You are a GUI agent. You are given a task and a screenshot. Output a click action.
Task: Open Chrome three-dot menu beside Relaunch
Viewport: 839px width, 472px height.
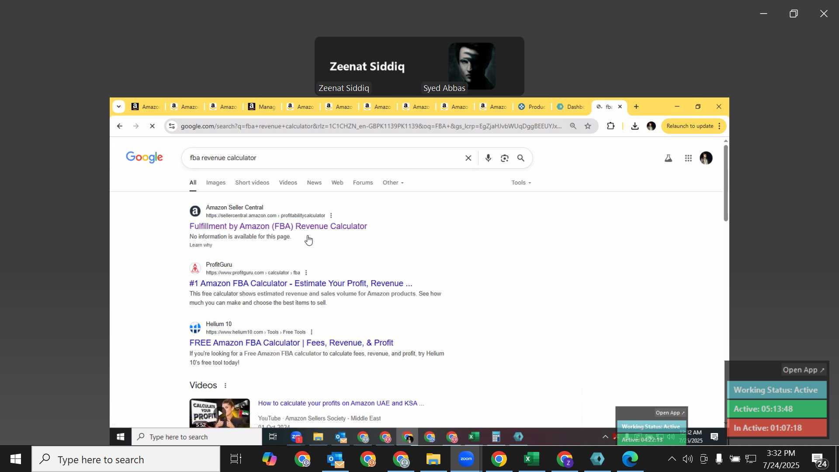(x=719, y=126)
